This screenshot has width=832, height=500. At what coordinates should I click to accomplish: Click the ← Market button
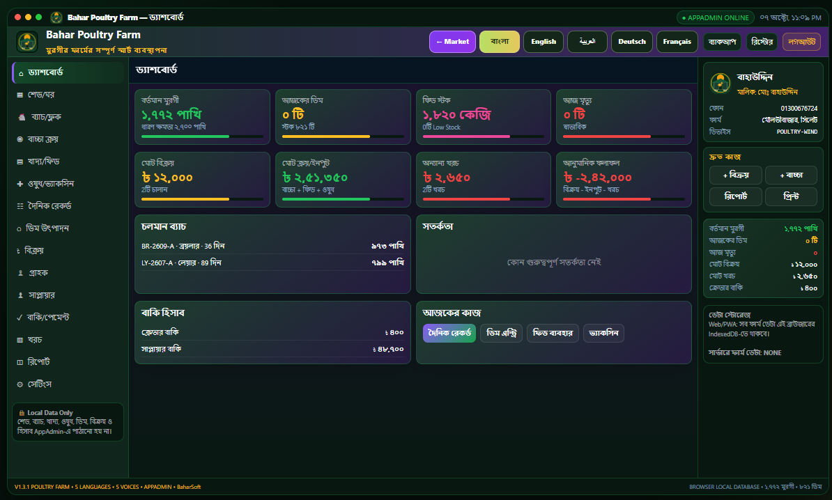(x=453, y=42)
